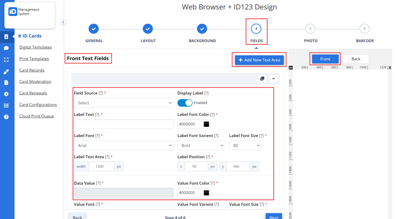Open Print Templates link
395x219 pixels.
[x=34, y=59]
